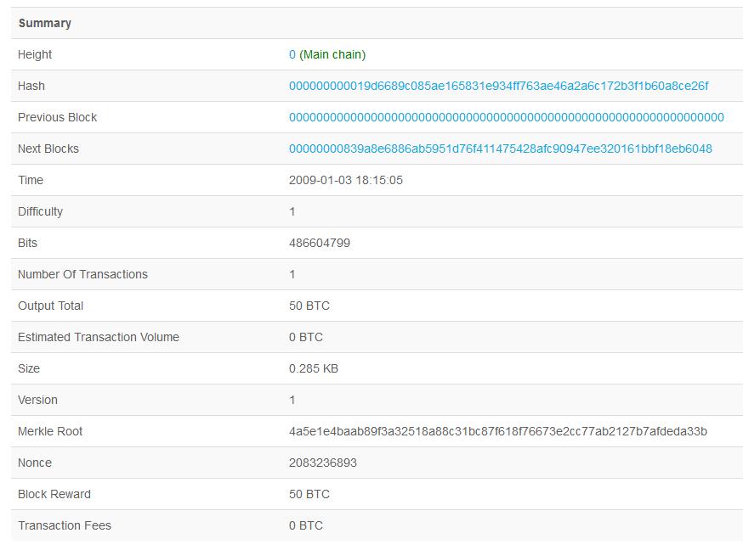The width and height of the screenshot is (743, 550).
Task: Click the Next Blocks row label
Action: point(48,149)
